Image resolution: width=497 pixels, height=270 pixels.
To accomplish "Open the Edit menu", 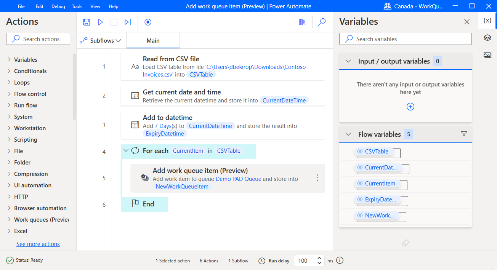I will click(40, 6).
